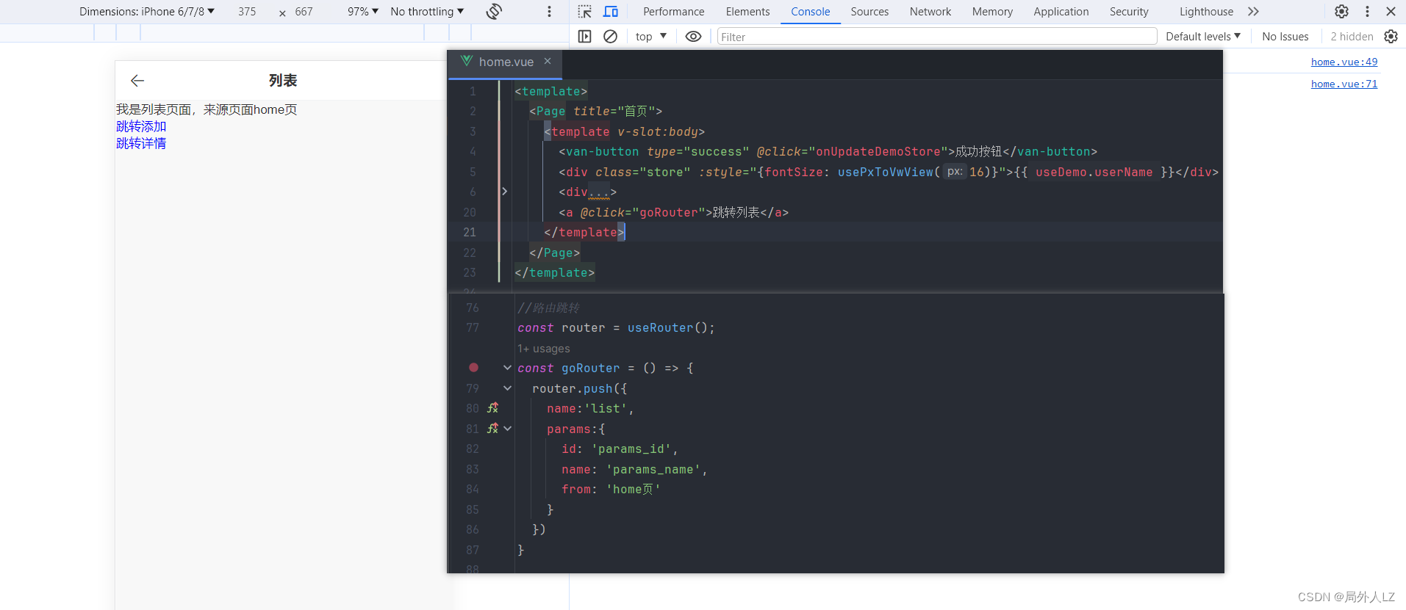
Task: Toggle the console sidebar icon
Action: [x=584, y=36]
